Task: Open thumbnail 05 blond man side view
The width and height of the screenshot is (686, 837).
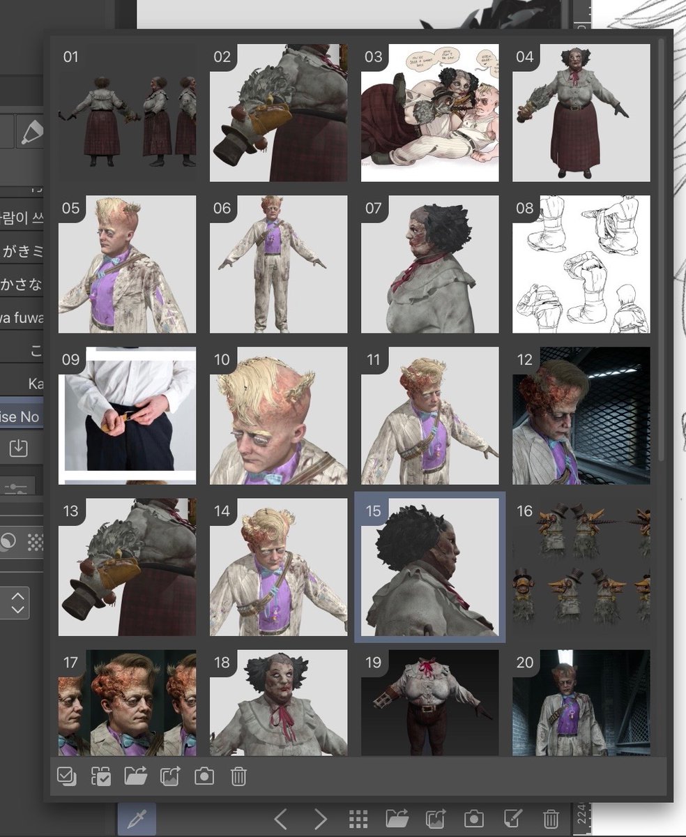Action: pos(127,264)
